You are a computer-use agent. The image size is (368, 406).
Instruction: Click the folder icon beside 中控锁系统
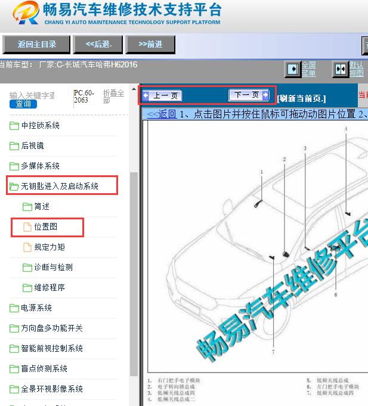coord(14,126)
